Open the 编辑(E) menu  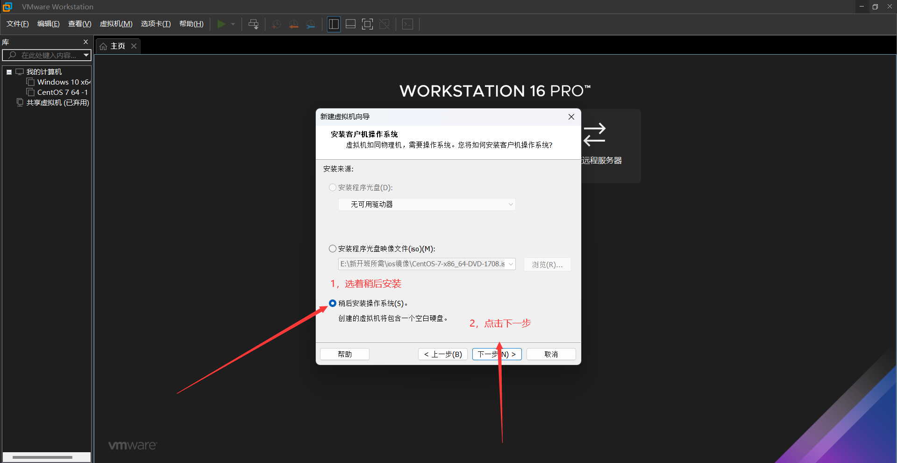[x=49, y=24]
